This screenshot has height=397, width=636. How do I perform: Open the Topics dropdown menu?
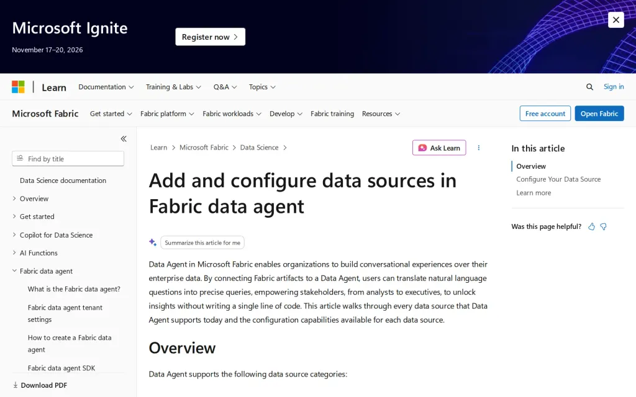[x=262, y=87]
